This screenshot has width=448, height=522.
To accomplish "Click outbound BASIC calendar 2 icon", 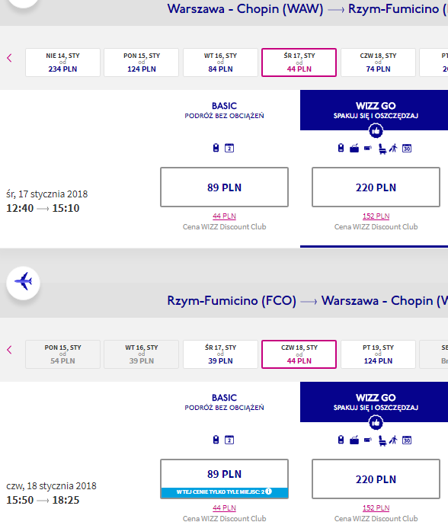I will pyautogui.click(x=229, y=148).
